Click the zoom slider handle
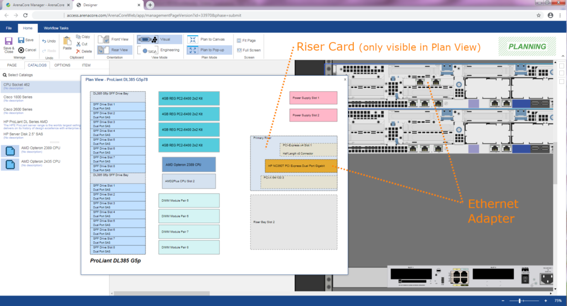 (519, 300)
